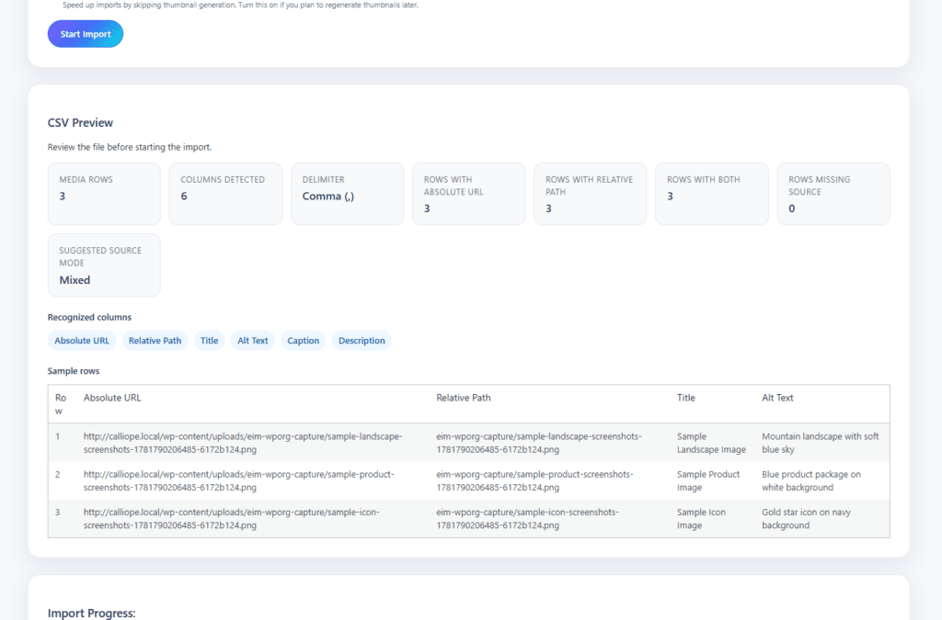Click the Suggested Source Mode Mixed card
The width and height of the screenshot is (942, 620).
pos(104,265)
